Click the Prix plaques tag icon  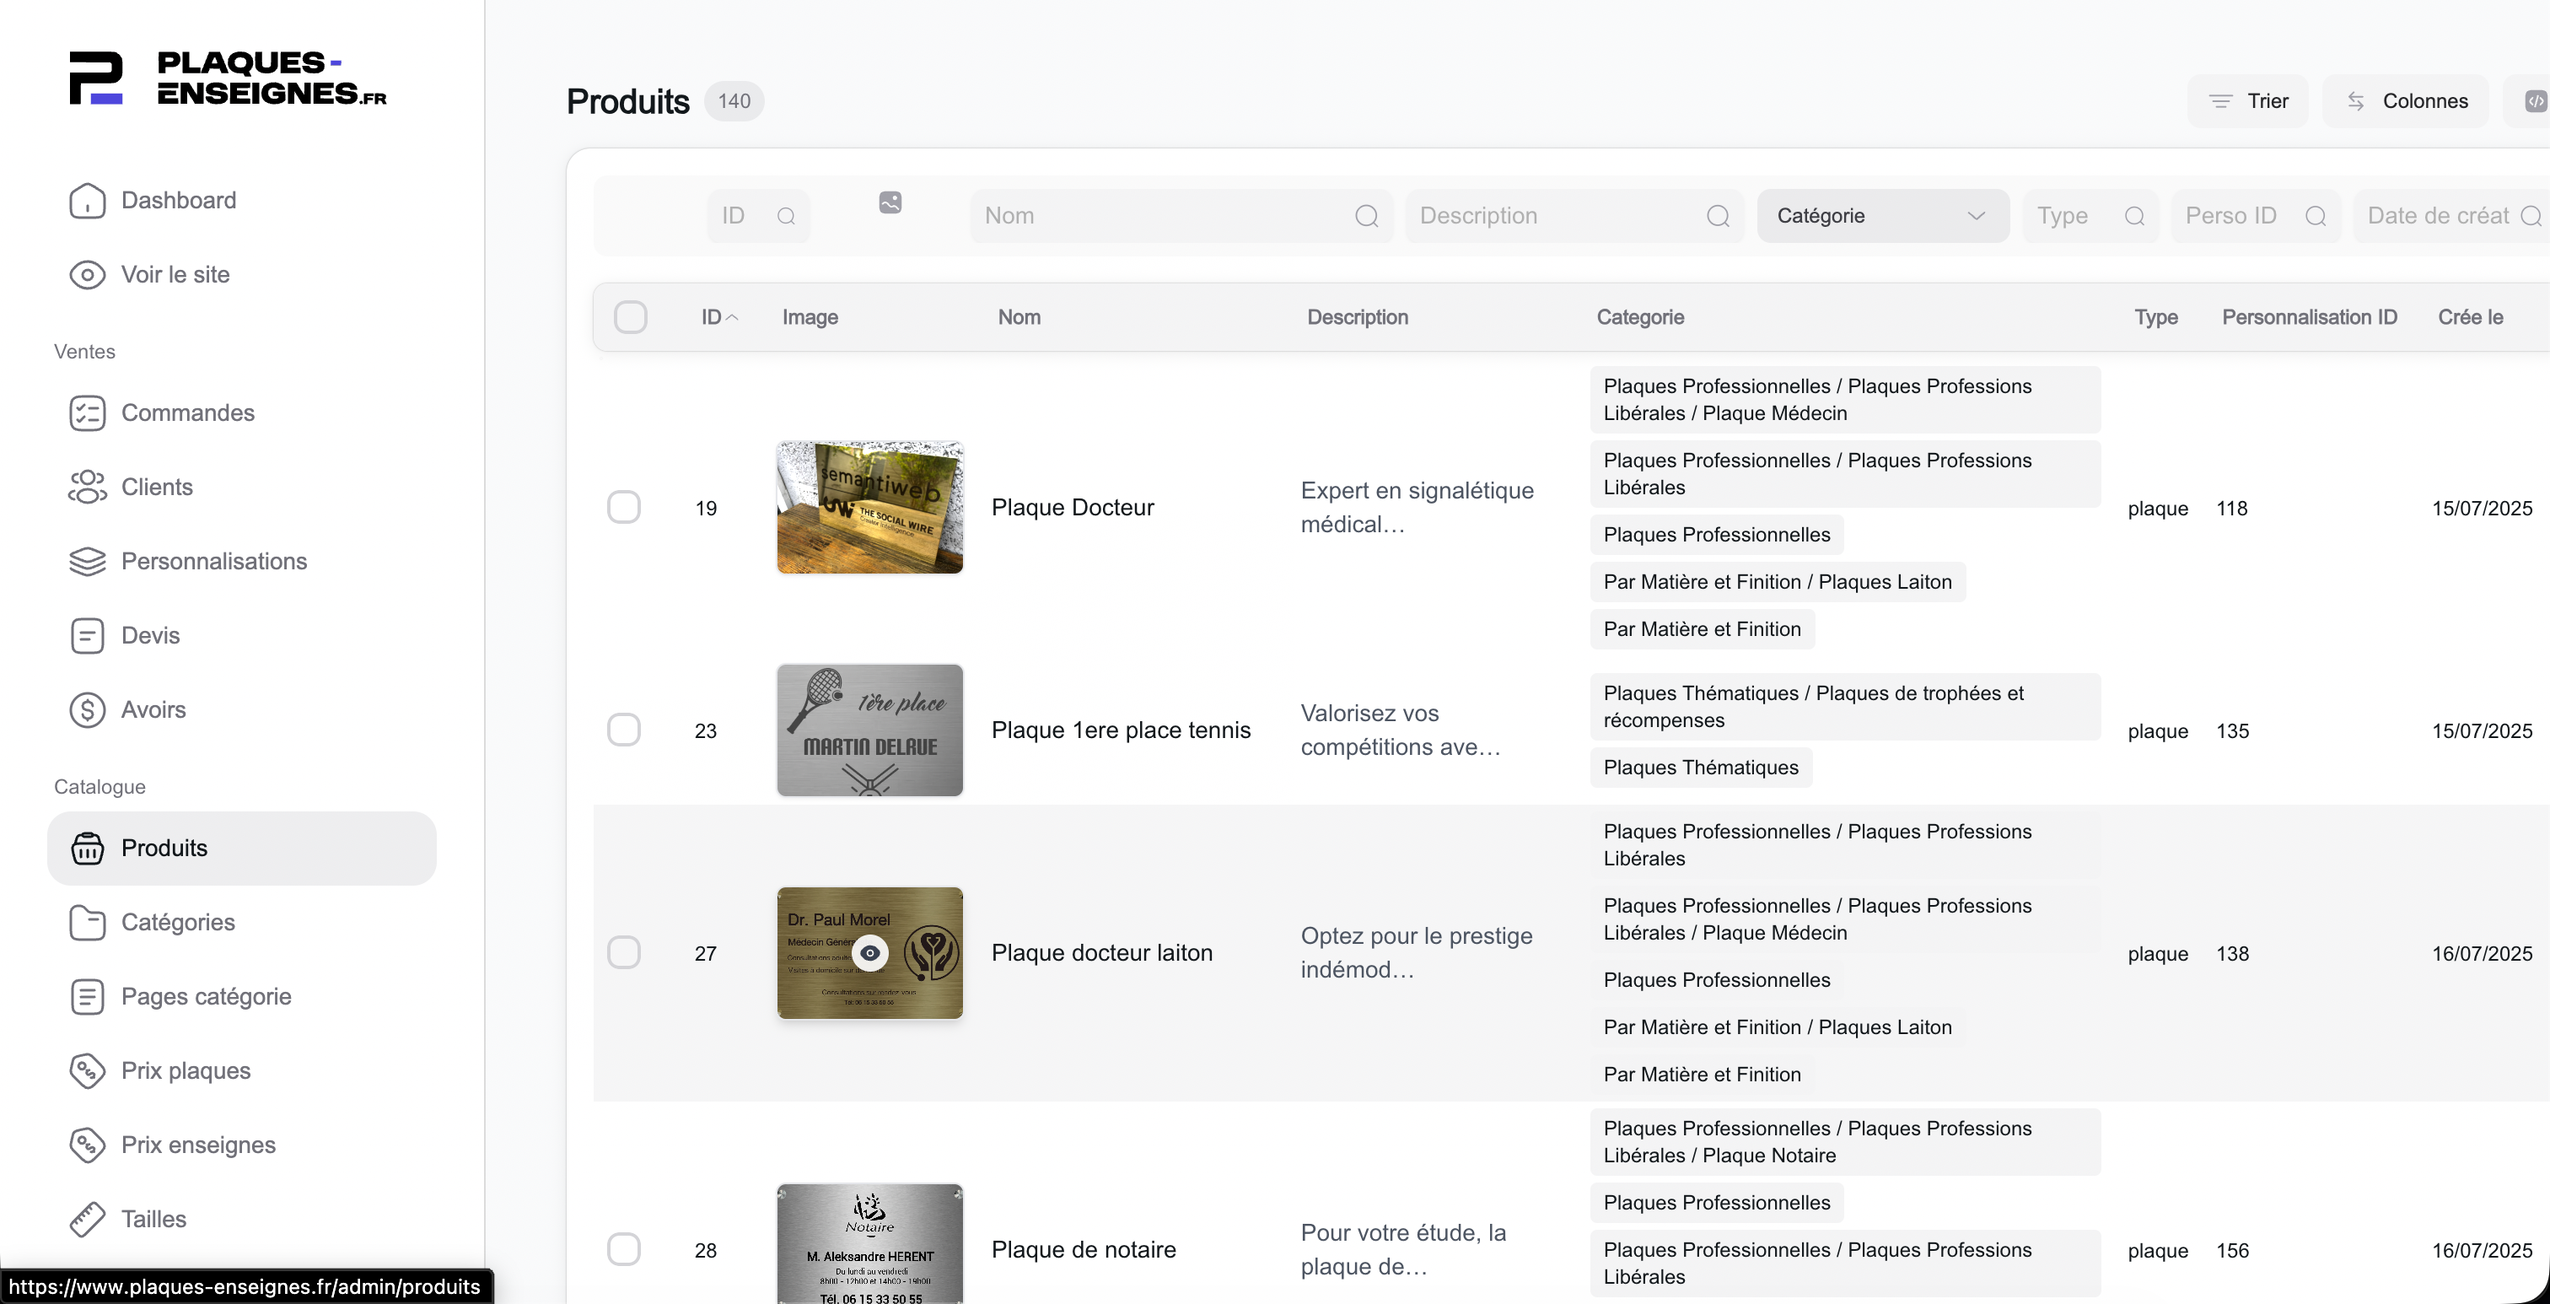87,1071
